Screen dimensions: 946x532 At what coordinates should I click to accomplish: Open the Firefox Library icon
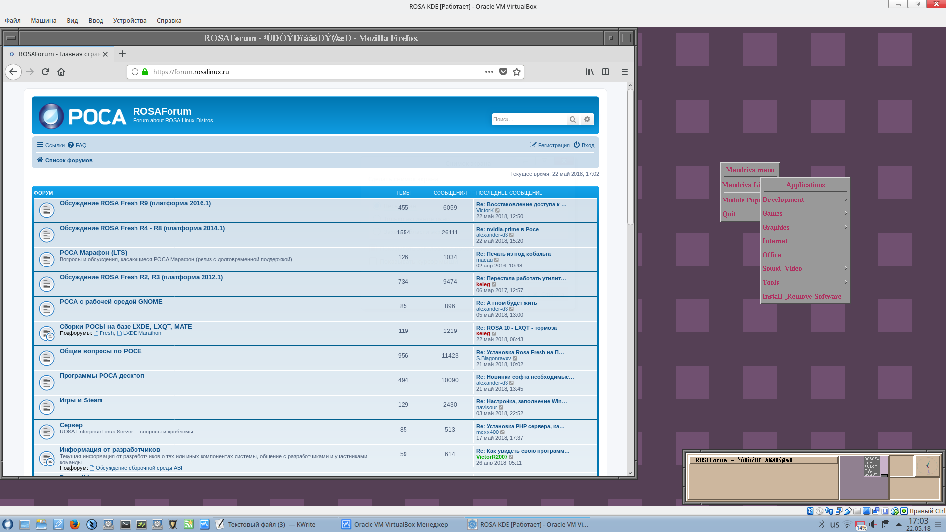pos(590,72)
